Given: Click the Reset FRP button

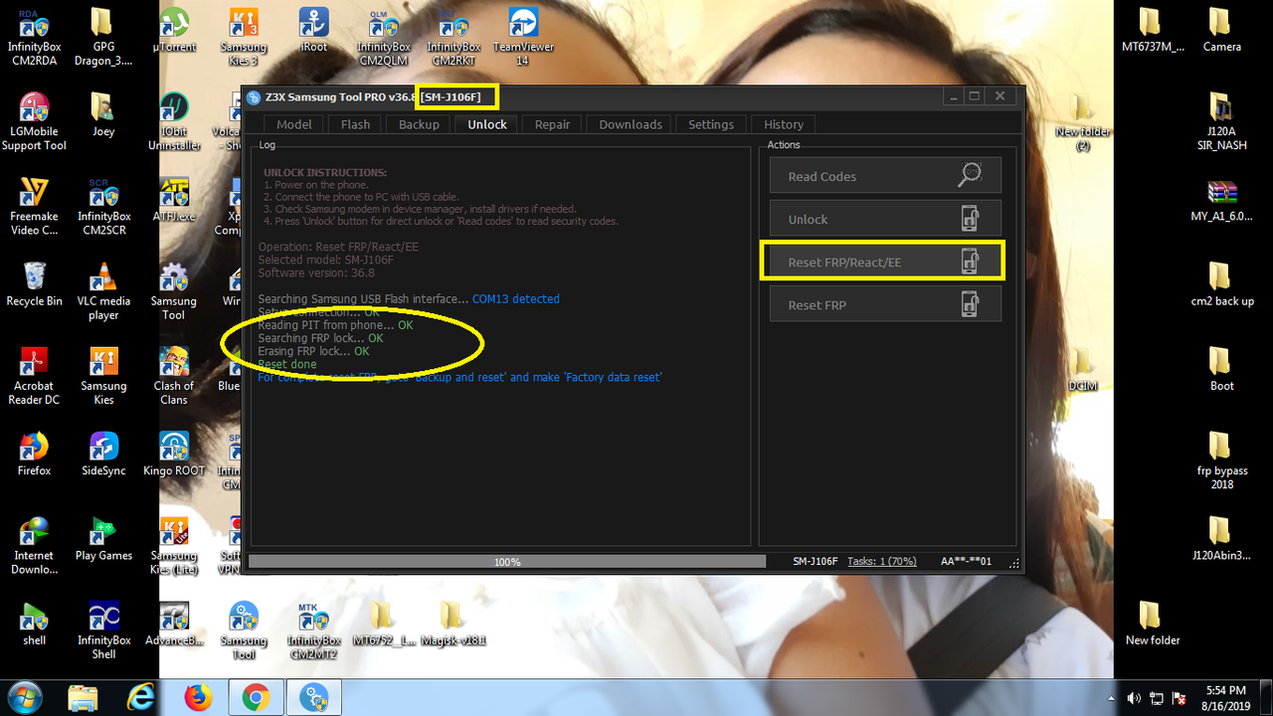Looking at the screenshot, I should [885, 304].
